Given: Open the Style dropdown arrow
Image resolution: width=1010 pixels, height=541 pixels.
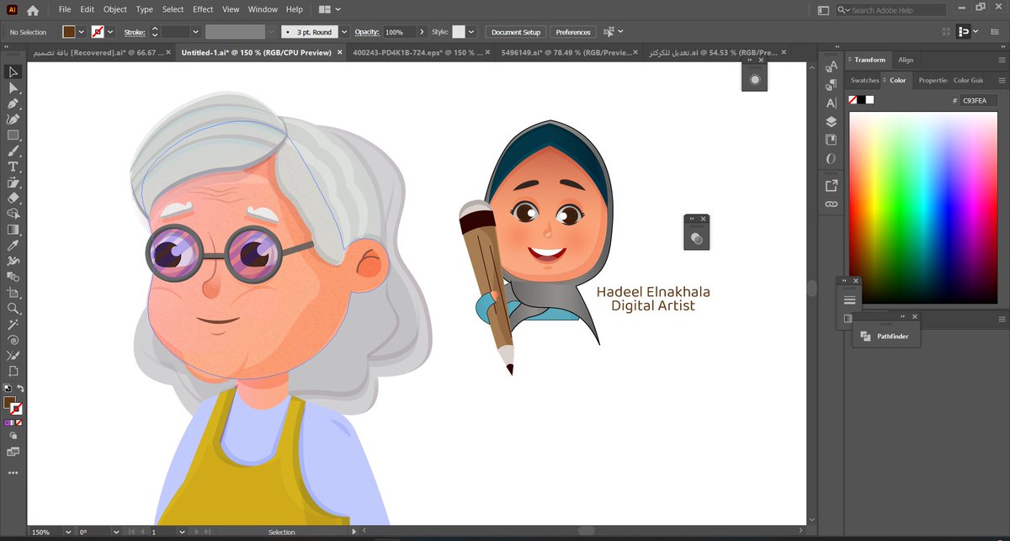Looking at the screenshot, I should (x=471, y=32).
